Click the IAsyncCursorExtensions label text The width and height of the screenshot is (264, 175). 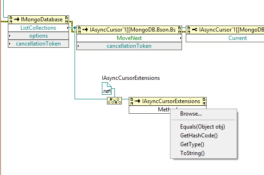coord(131,78)
